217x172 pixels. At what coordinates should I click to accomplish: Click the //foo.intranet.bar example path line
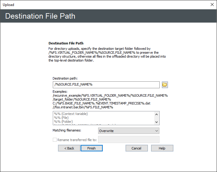point(83,107)
